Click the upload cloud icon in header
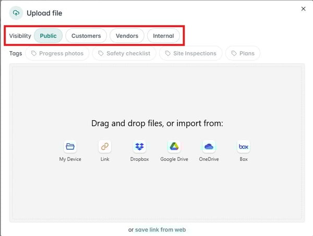 click(x=16, y=13)
